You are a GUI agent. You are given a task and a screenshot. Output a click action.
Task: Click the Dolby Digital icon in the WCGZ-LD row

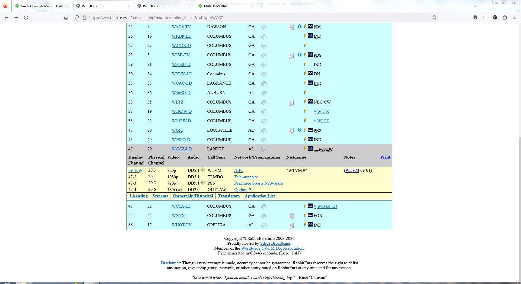(x=310, y=149)
